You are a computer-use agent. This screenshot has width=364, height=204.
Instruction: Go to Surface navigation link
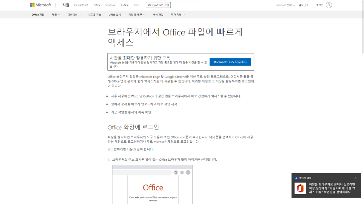point(124,5)
